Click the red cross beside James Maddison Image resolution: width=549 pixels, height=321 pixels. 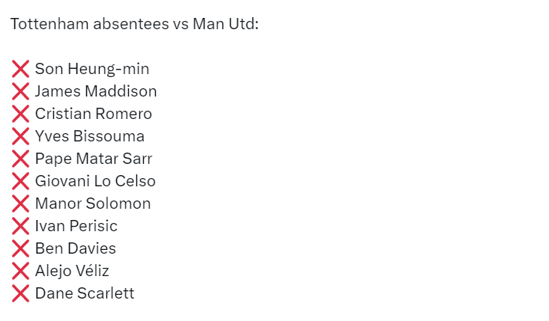20,91
